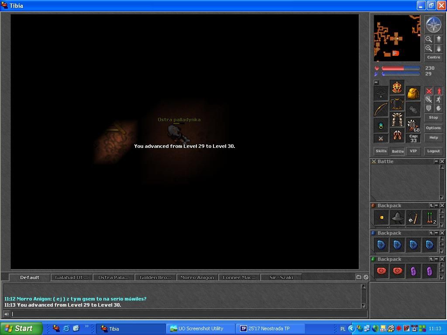Select the armor equipment slot
This screenshot has height=335, width=447.
(397, 104)
